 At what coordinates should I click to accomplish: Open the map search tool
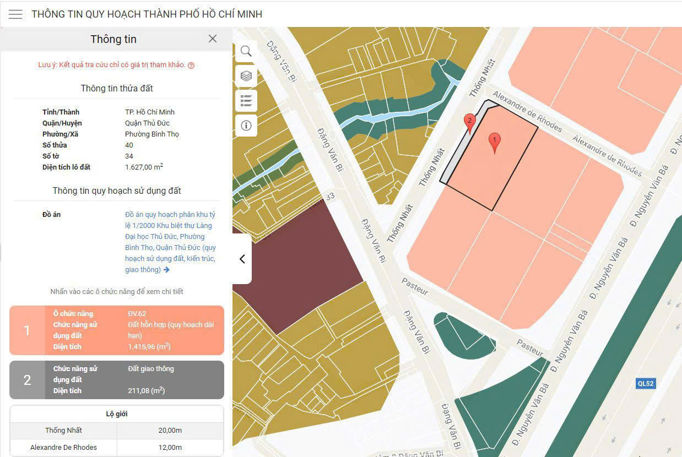(246, 51)
